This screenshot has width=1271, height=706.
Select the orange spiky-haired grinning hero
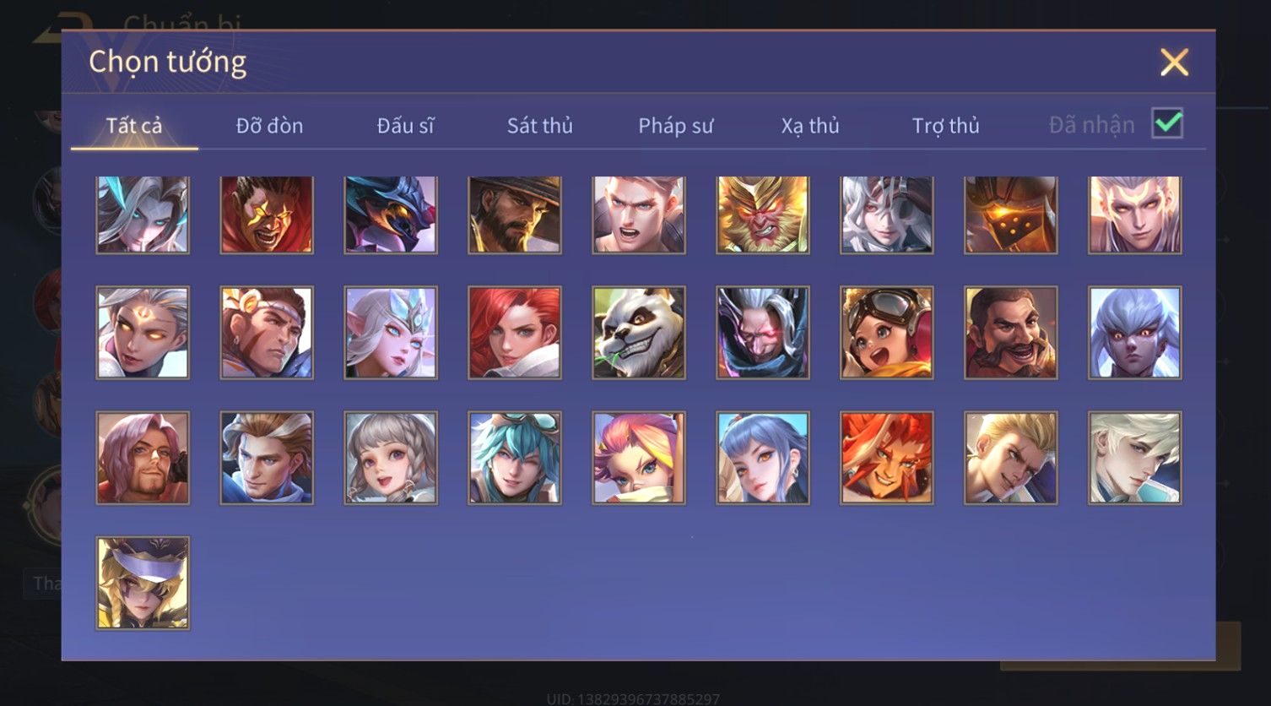click(x=887, y=458)
